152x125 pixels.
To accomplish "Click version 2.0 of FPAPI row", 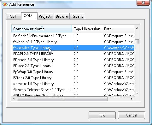I will point(76,54).
